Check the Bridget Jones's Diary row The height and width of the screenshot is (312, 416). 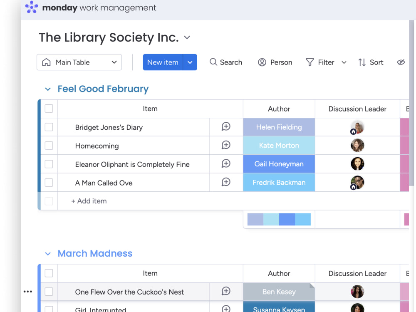[49, 127]
